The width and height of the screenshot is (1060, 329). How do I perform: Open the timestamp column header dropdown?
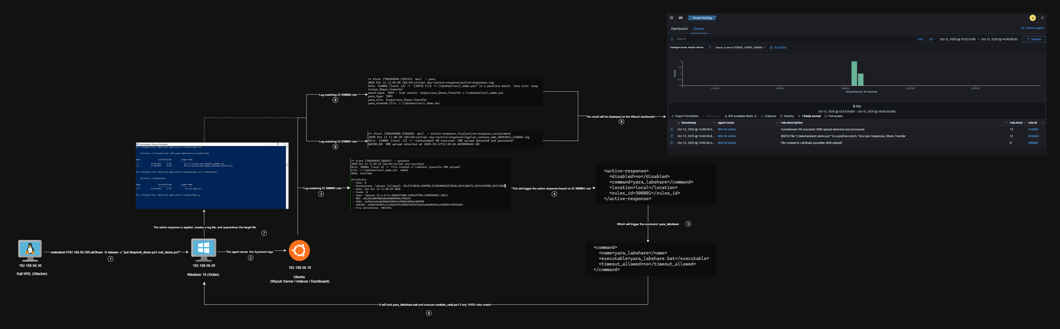pos(714,123)
